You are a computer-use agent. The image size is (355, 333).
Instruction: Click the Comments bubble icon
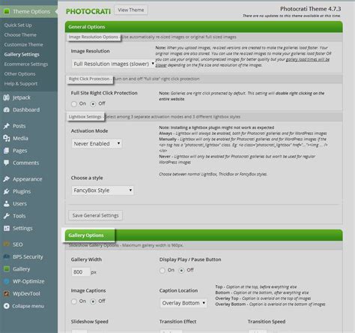coord(7,163)
